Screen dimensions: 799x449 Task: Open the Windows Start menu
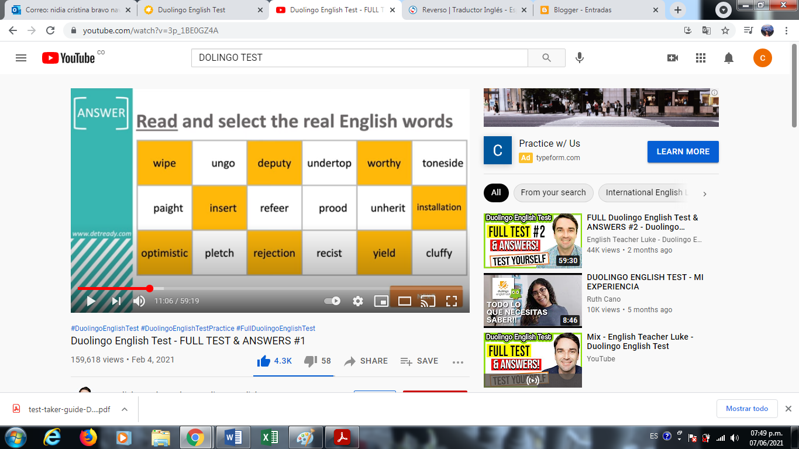coord(15,437)
